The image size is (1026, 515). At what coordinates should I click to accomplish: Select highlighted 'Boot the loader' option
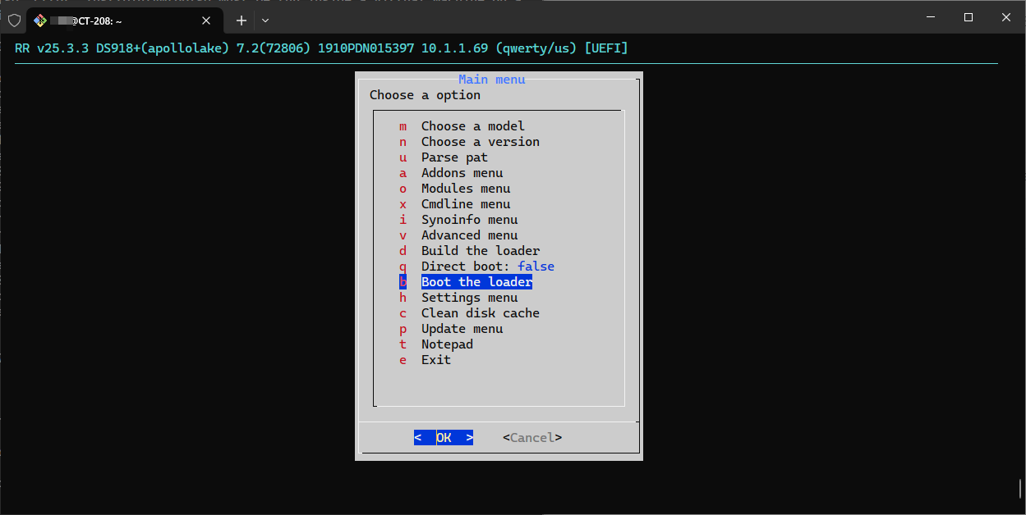pos(476,282)
